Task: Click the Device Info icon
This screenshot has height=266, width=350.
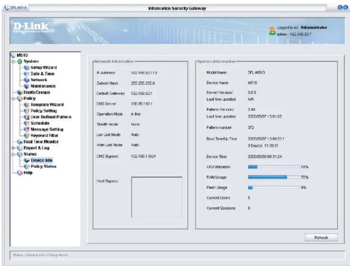Action: pos(27,160)
